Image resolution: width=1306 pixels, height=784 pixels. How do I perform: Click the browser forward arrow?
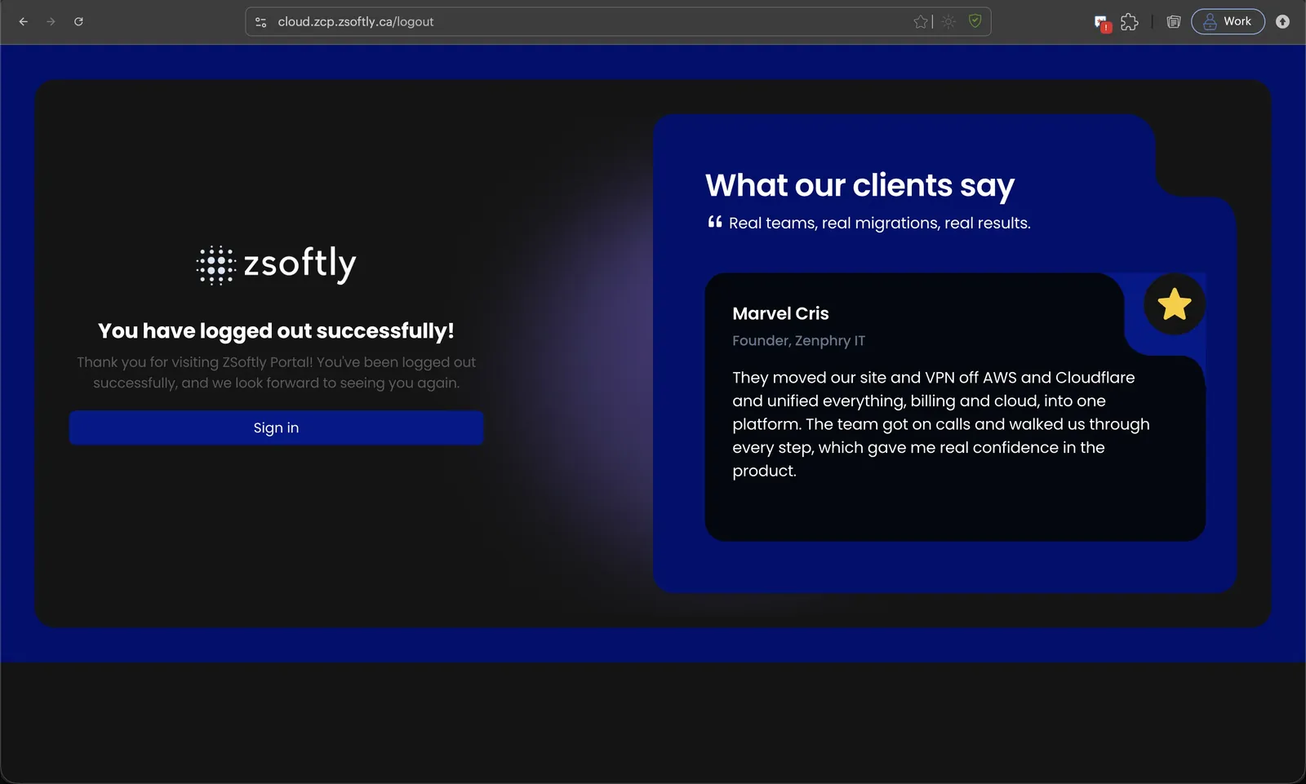(51, 22)
